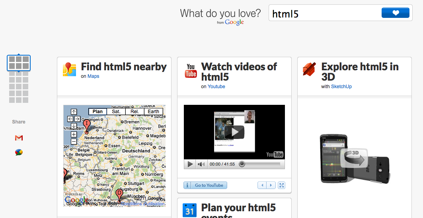Click the Watch videos of html5 heading
This screenshot has width=423, height=218.
[239, 71]
